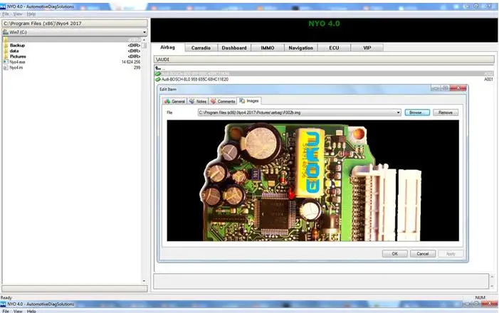
Task: Click the Pictures folder icon
Action: (x=6, y=56)
